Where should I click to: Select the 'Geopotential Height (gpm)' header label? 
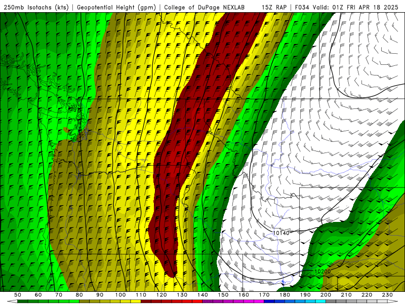tap(116, 8)
